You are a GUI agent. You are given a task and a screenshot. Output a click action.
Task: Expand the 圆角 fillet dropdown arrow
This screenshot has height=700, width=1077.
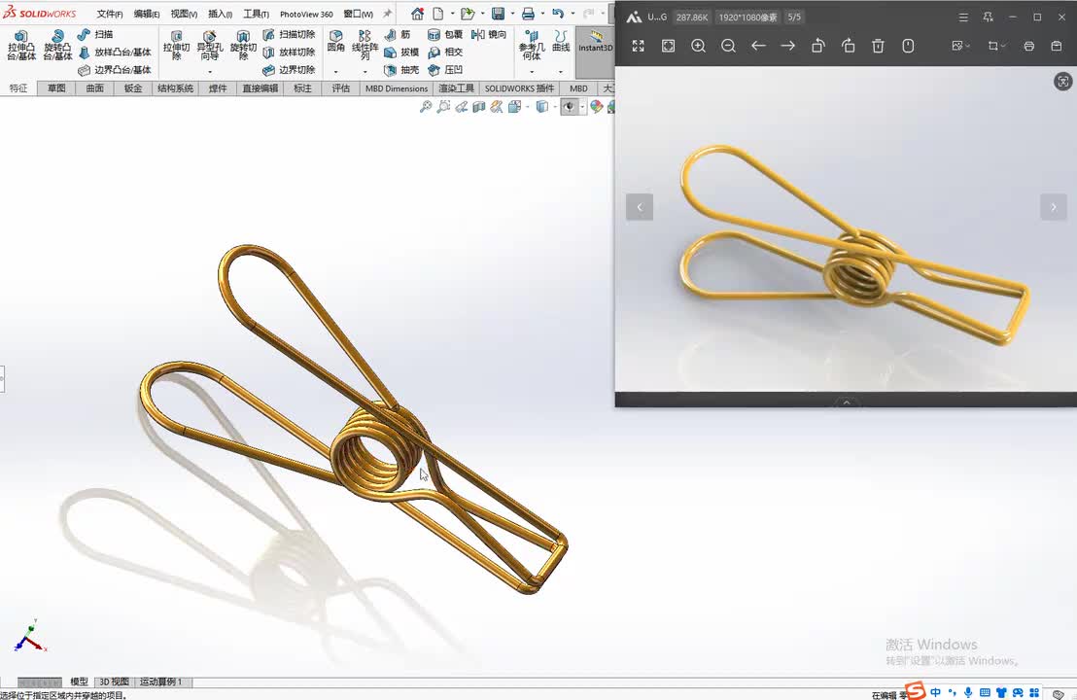pos(336,71)
